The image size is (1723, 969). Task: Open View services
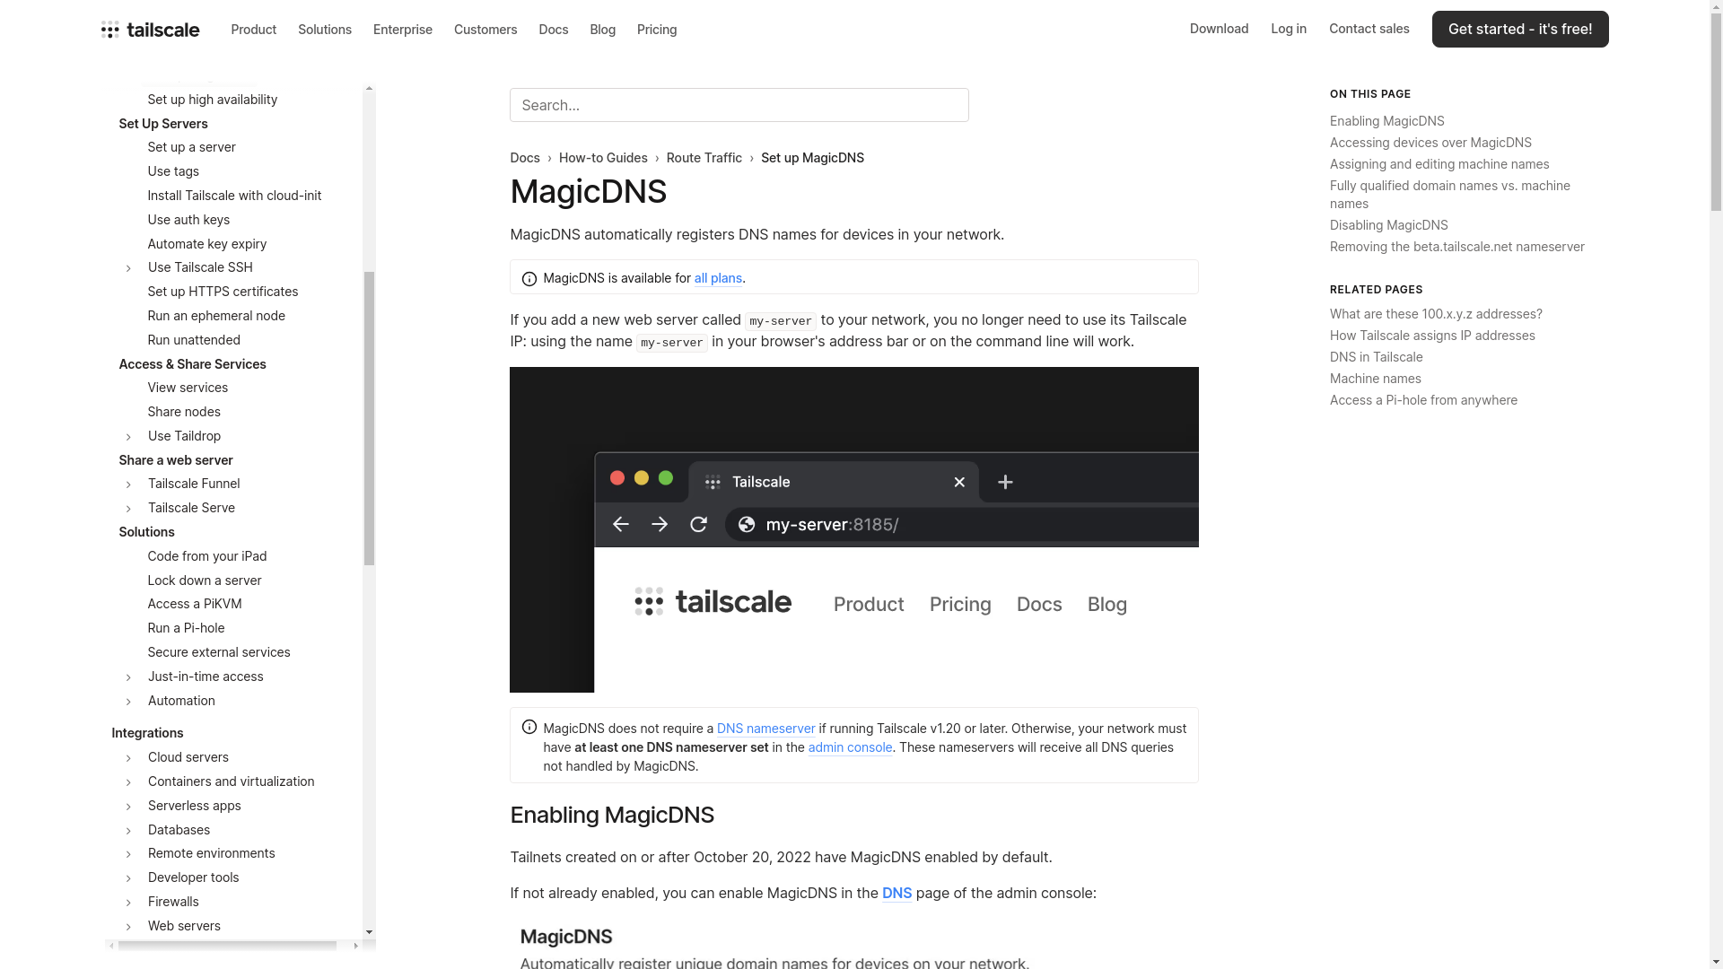point(188,388)
